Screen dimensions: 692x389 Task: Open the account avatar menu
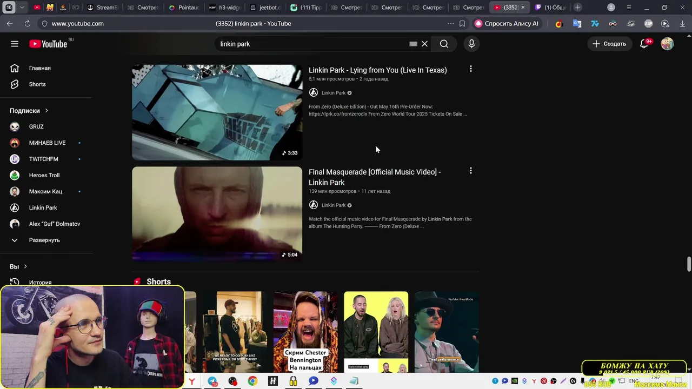tap(667, 44)
